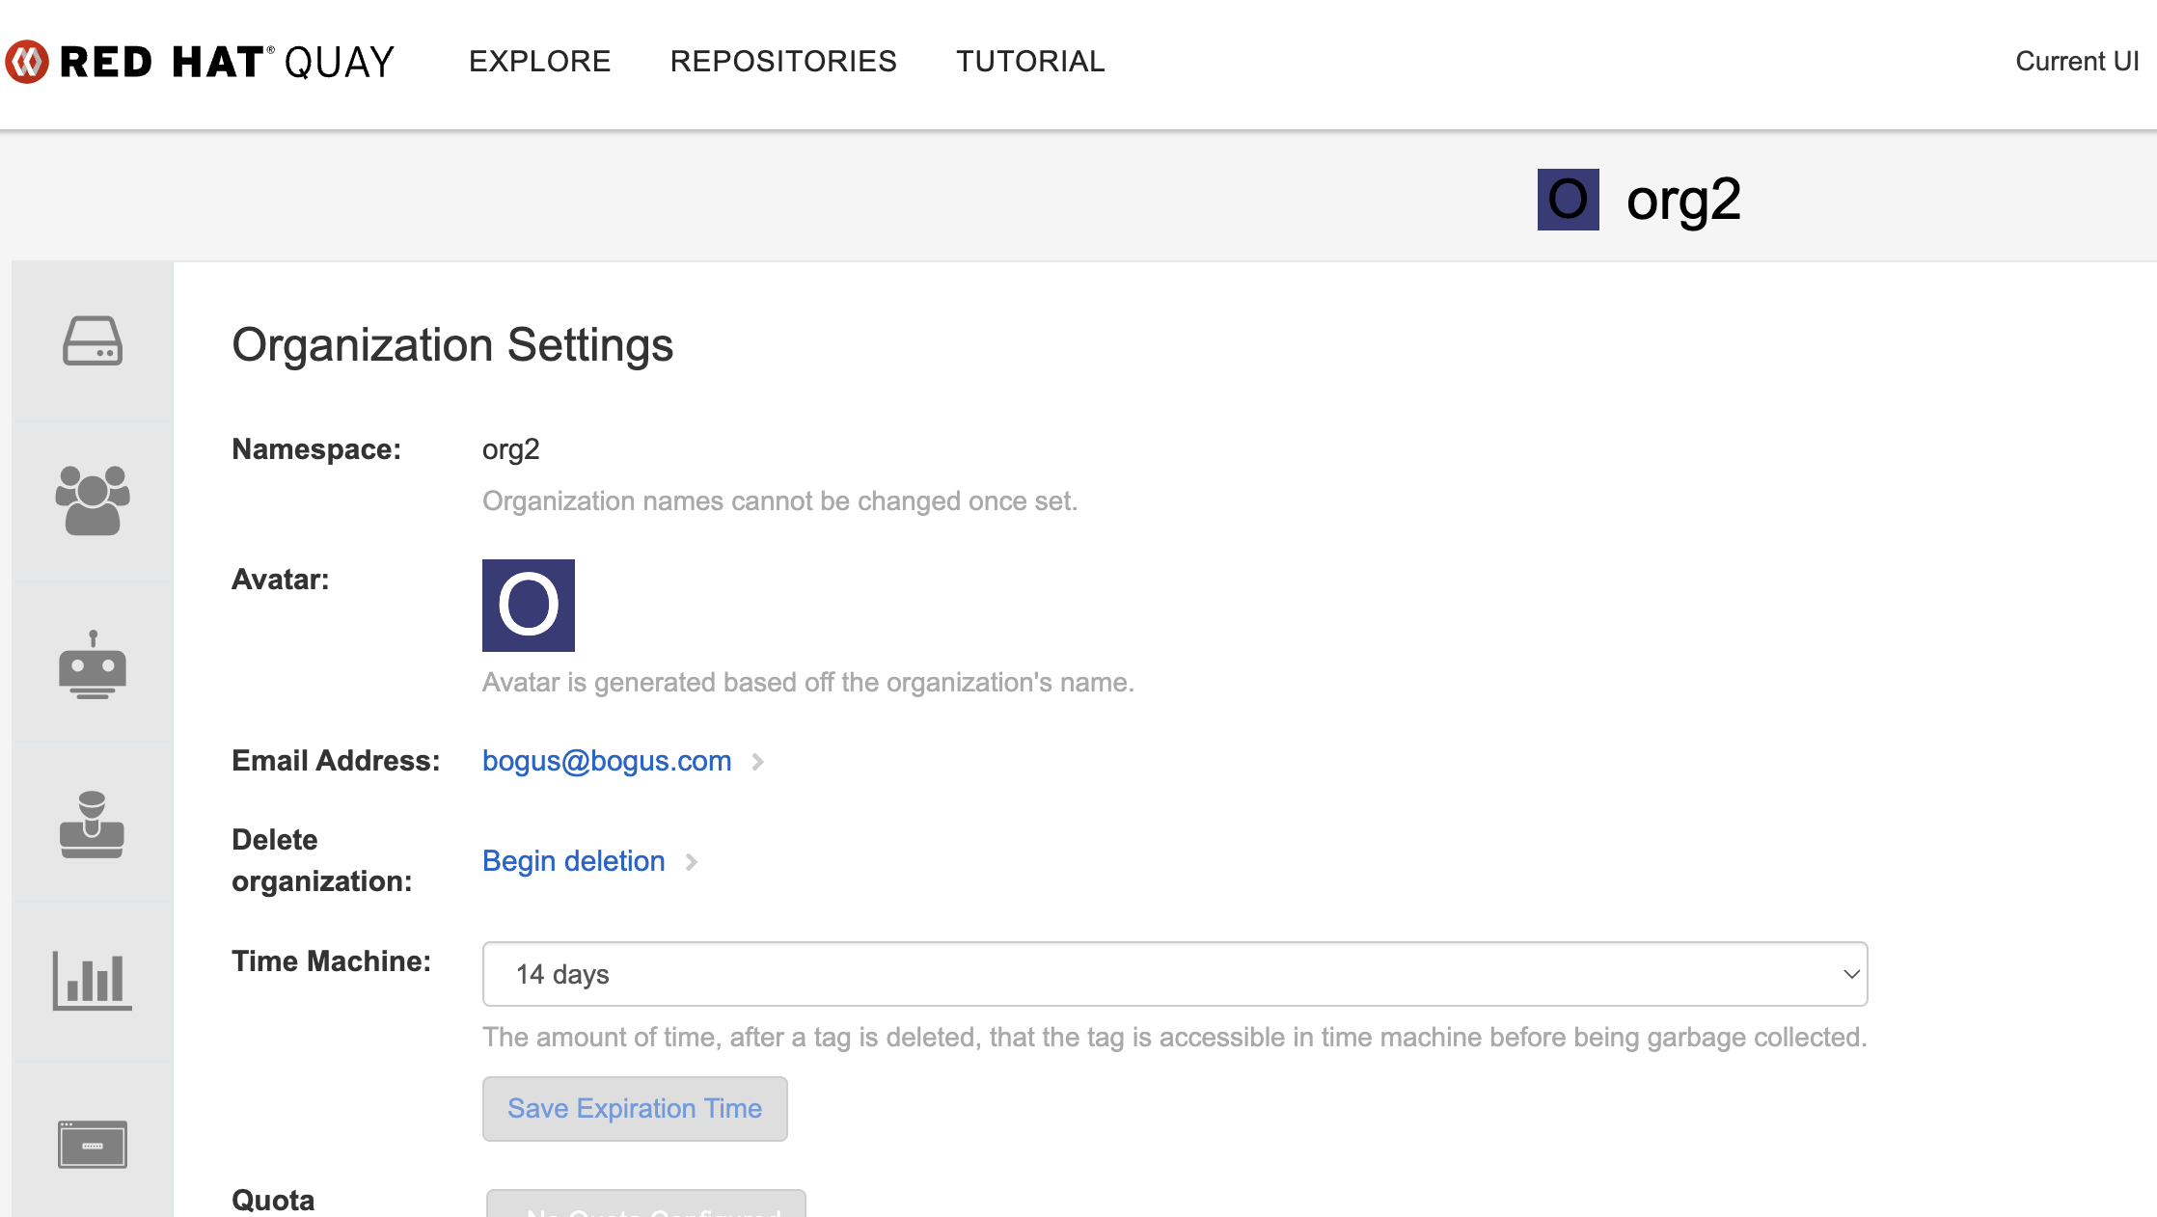Viewport: 2157px width, 1217px height.
Task: Open the Usage Logs bar-chart icon
Action: (x=93, y=981)
